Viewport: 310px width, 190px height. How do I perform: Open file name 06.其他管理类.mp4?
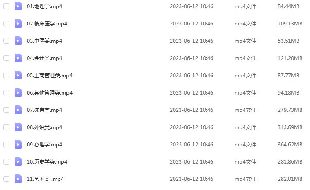tap(50, 93)
